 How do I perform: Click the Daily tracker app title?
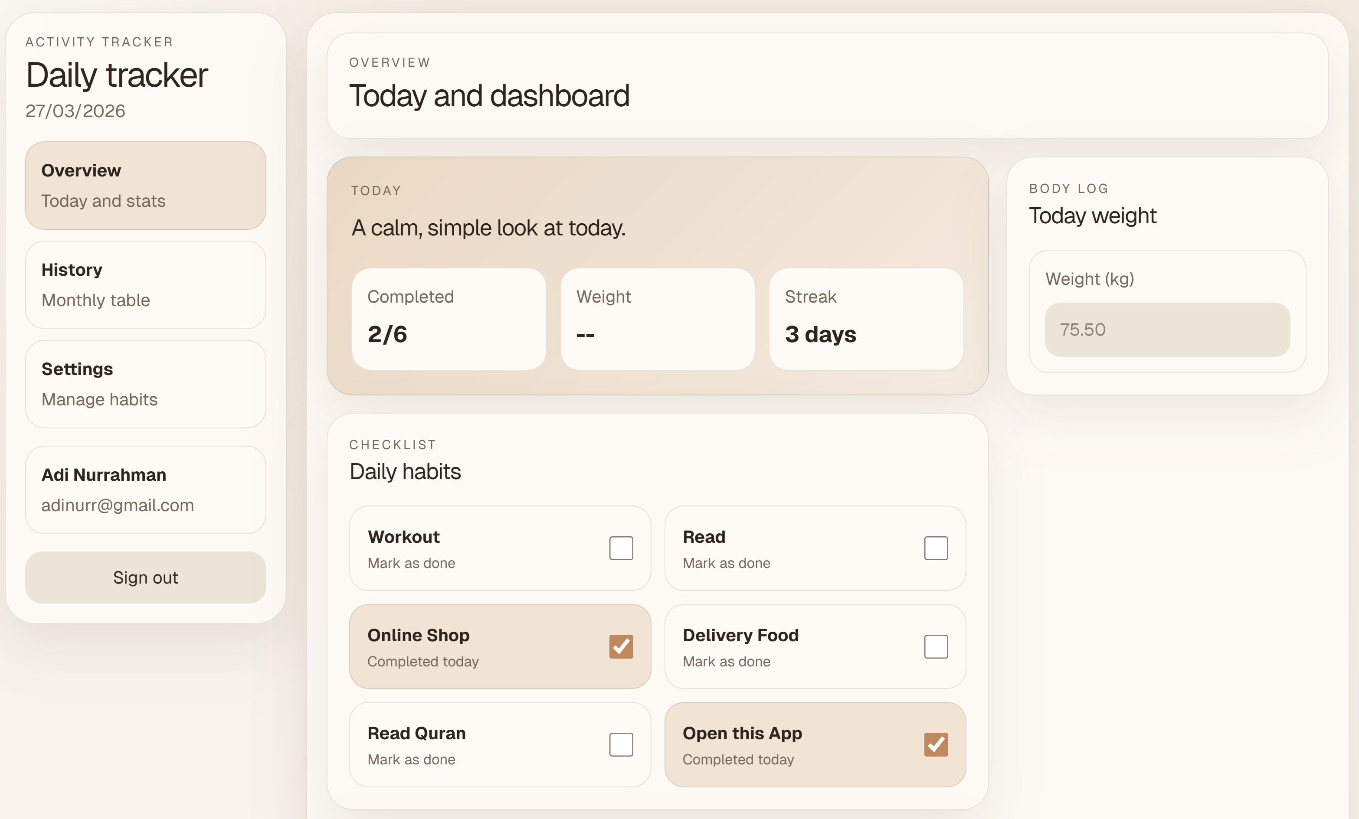coord(116,75)
